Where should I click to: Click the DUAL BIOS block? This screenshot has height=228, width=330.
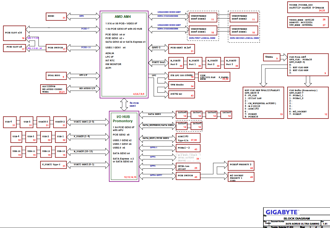[x=56, y=76]
